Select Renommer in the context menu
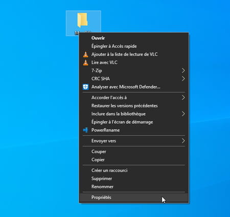 (134, 187)
